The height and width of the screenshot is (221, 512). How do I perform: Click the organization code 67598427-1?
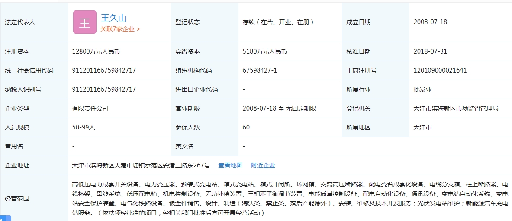point(260,70)
